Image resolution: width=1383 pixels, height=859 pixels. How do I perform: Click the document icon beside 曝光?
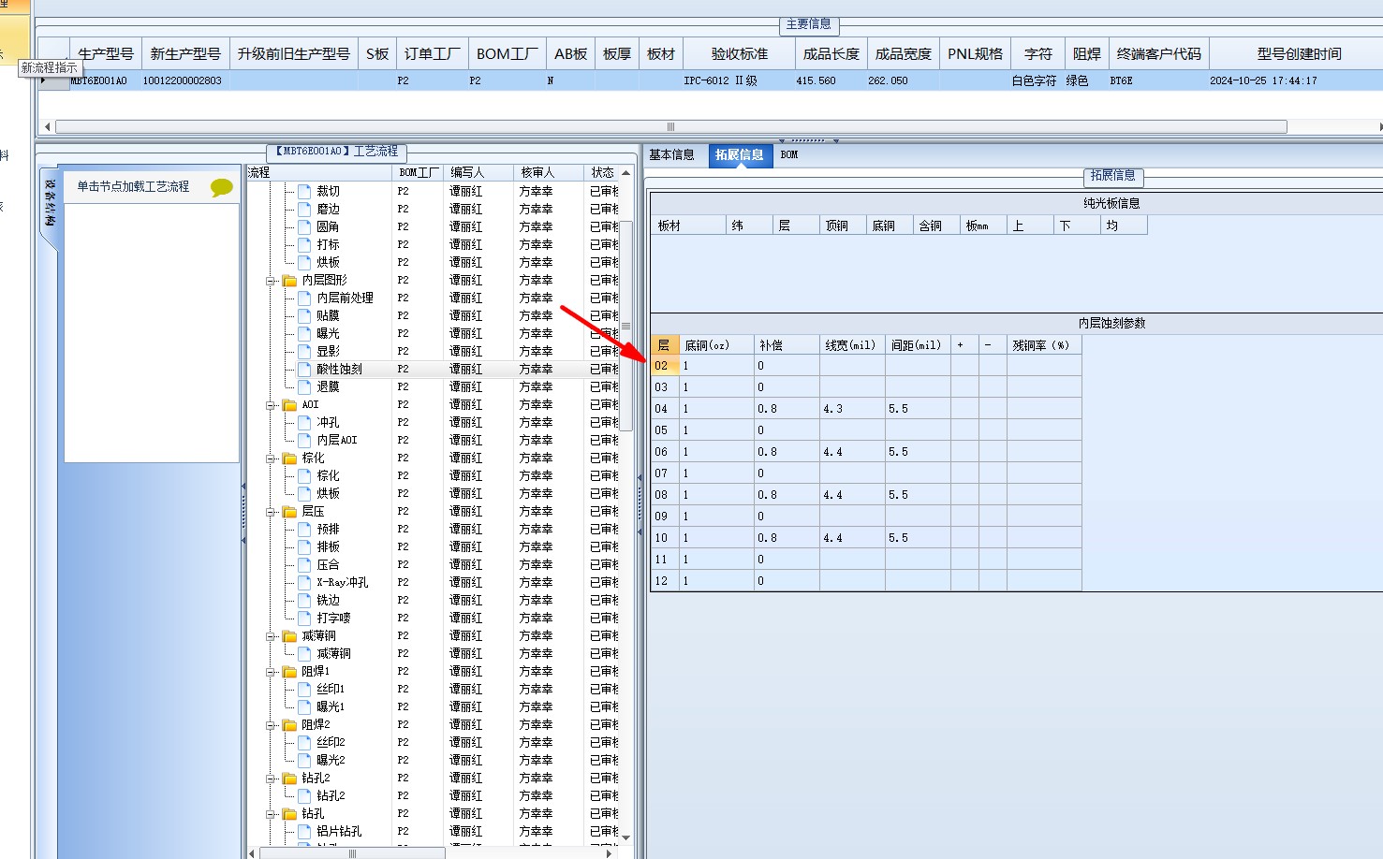[304, 333]
